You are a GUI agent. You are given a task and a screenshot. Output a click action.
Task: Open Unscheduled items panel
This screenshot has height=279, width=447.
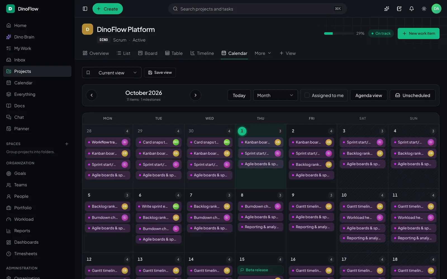point(412,95)
